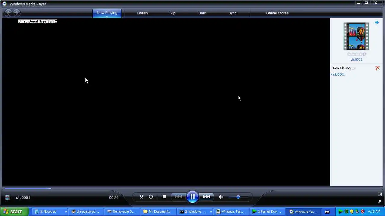
Task: Open the Notepad taskbar group
Action: pos(50,211)
